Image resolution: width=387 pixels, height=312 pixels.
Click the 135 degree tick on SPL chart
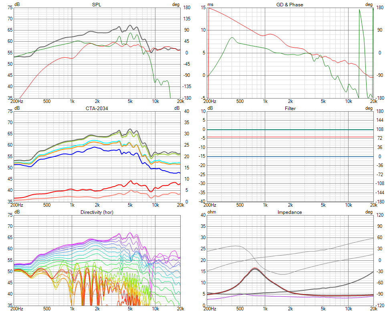[x=186, y=19]
